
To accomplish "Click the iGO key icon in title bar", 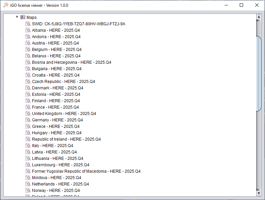I will tap(6, 5).
